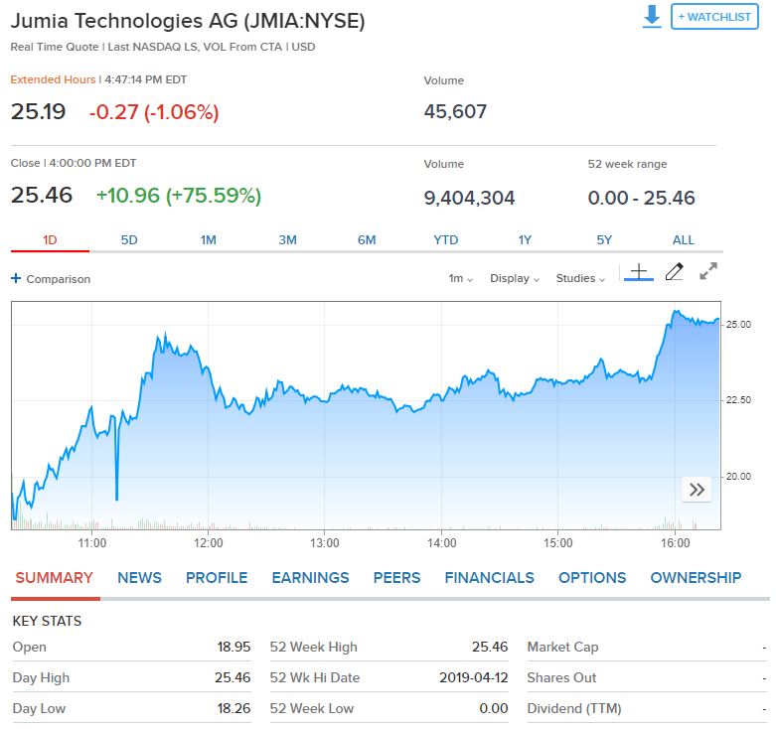Click the double-chevron forward chart icon

coord(697,490)
